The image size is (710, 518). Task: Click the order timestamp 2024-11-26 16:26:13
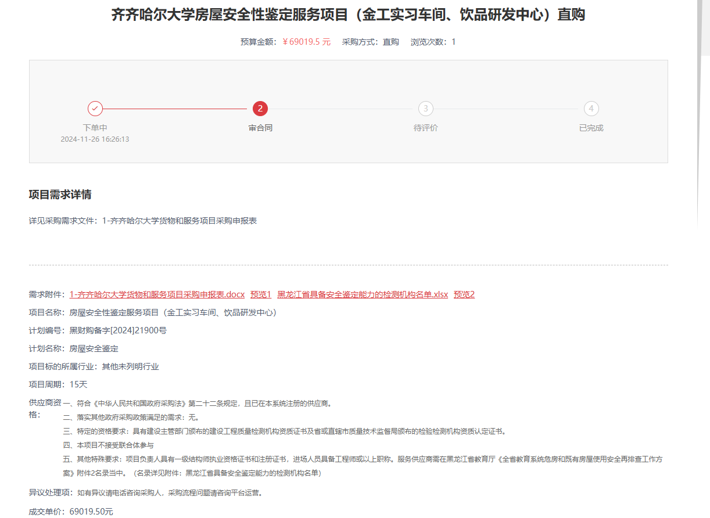click(95, 139)
